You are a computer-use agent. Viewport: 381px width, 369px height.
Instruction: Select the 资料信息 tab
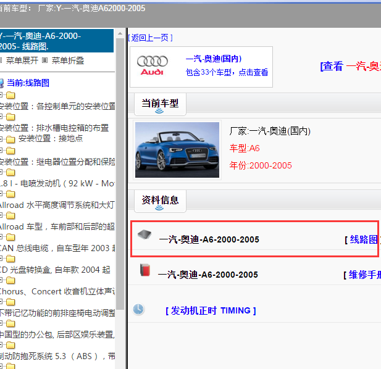[160, 201]
